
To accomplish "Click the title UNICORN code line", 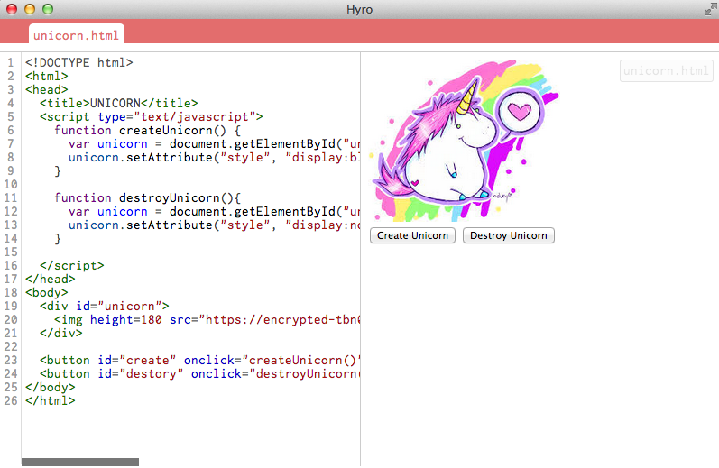I will pyautogui.click(x=119, y=104).
